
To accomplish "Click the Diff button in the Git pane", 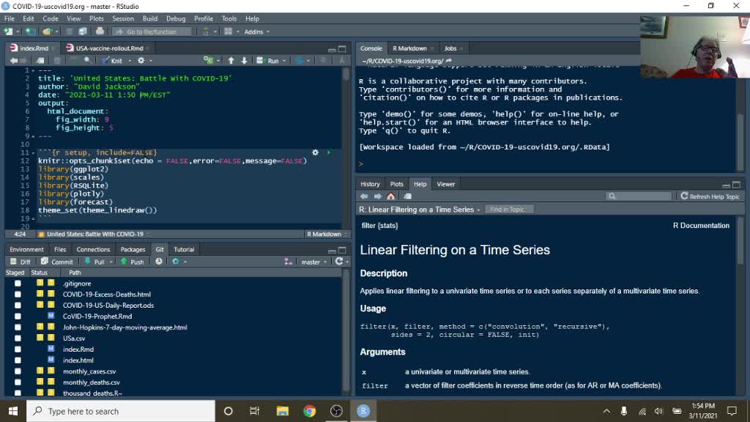I will pyautogui.click(x=20, y=262).
